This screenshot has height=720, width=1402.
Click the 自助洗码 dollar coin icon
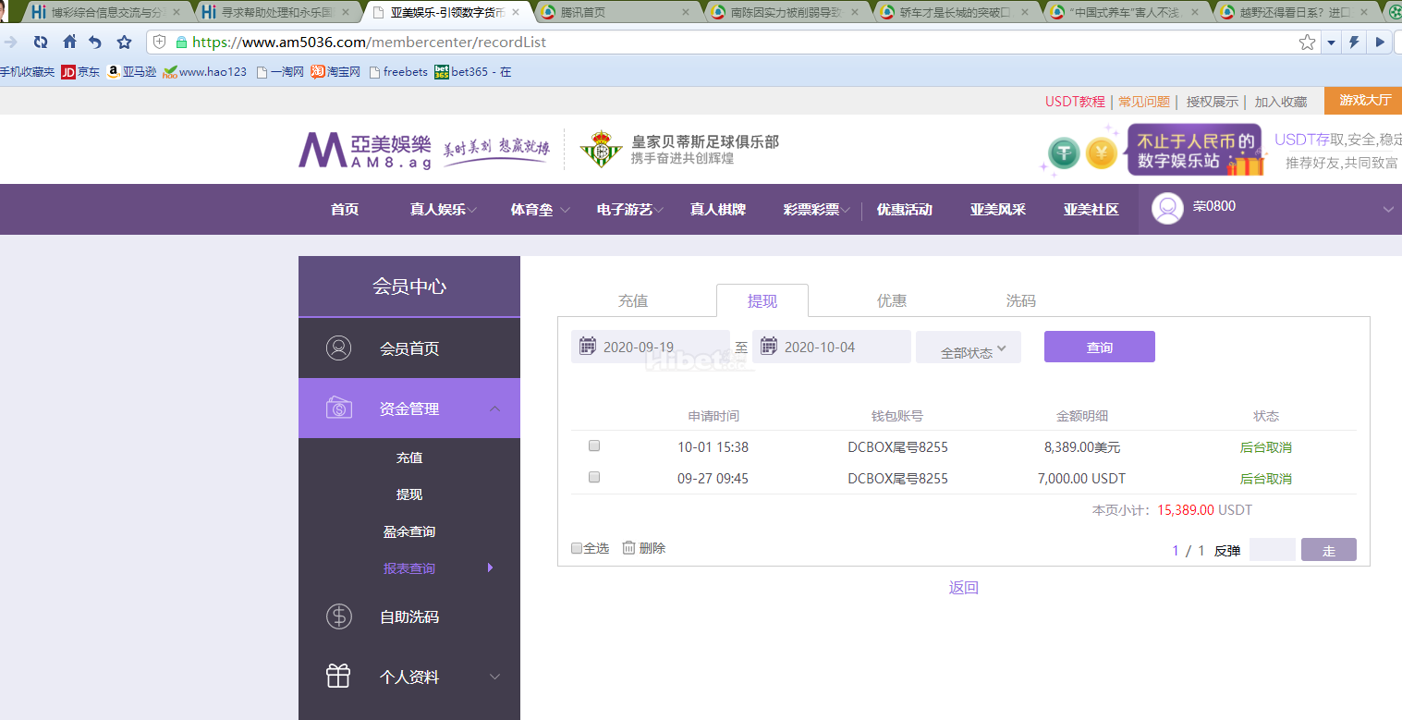coord(338,616)
